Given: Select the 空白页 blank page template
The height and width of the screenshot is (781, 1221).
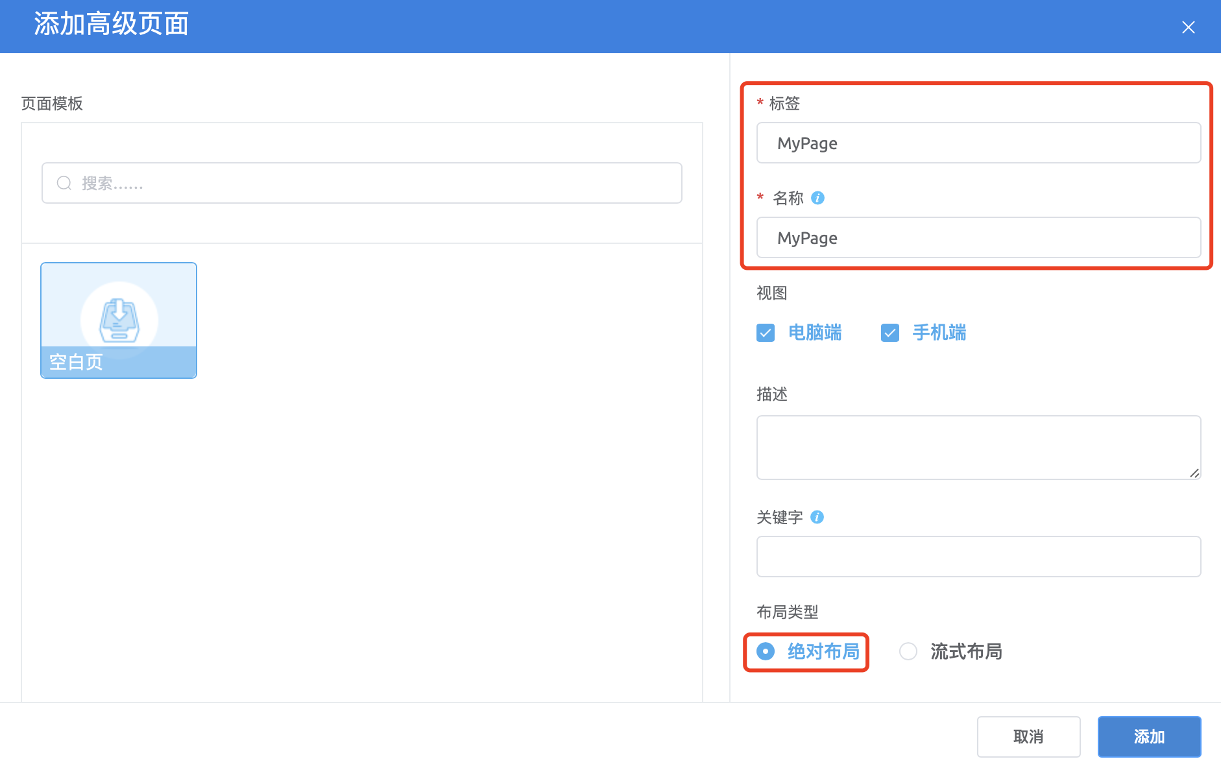Looking at the screenshot, I should pos(119,320).
